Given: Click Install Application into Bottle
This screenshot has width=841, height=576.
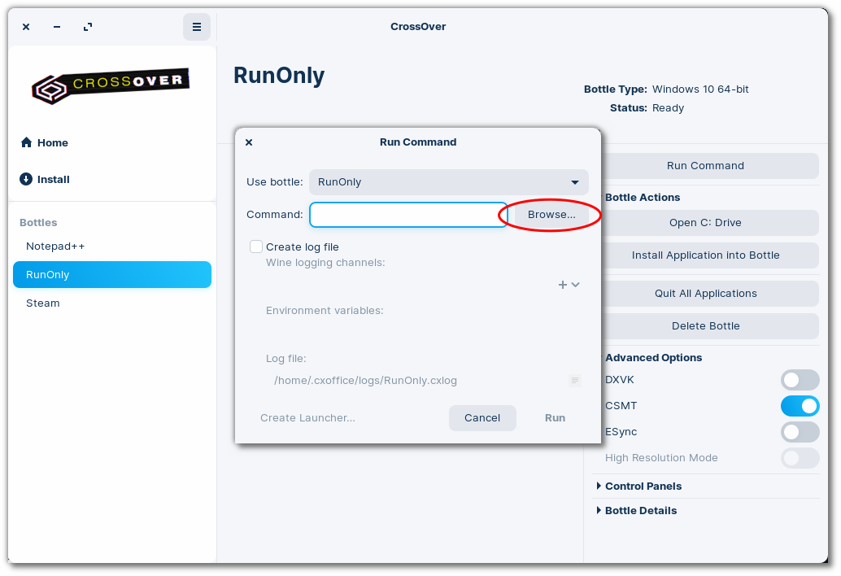Looking at the screenshot, I should point(705,255).
